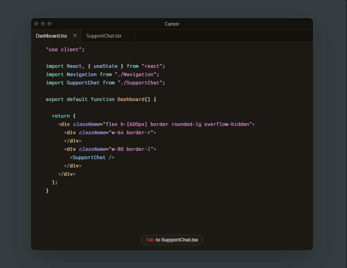347x268 pixels.
Task: Click the export keyword in the function declaration
Action: [x=55, y=99]
